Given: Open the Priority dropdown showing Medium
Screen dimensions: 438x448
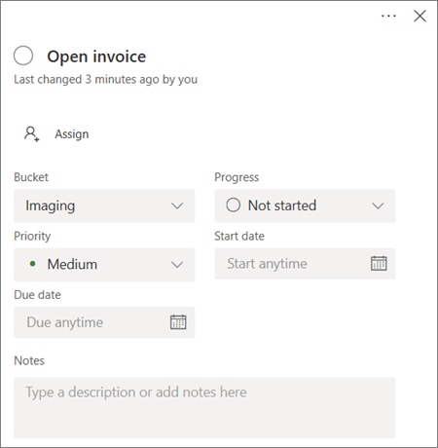Looking at the screenshot, I should [104, 265].
